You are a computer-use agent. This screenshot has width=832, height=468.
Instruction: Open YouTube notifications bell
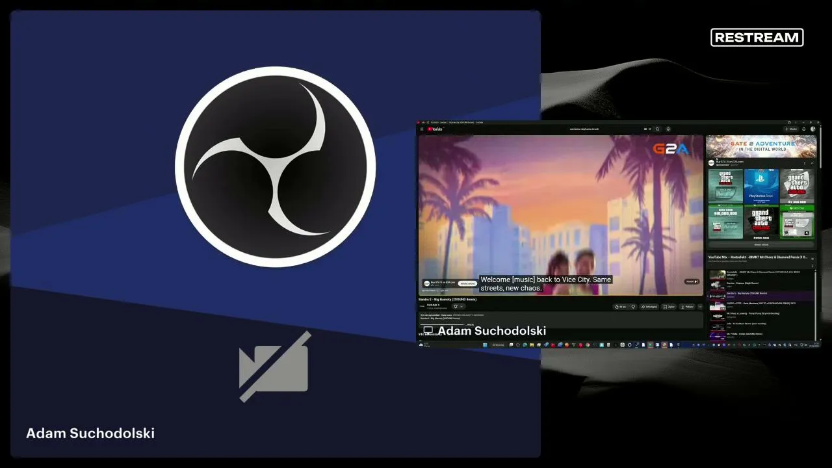click(804, 129)
